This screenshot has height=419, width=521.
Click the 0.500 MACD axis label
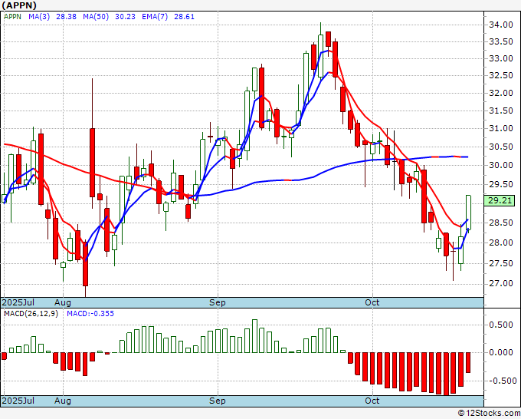(x=501, y=325)
